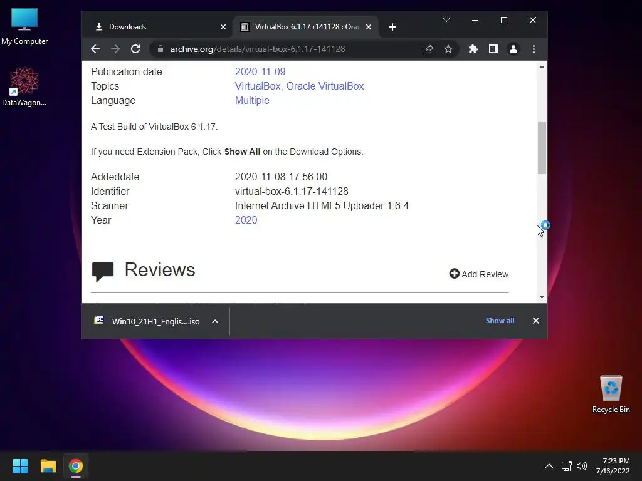Select the identifier text virtual-box-6.1.17-141128

pos(292,192)
